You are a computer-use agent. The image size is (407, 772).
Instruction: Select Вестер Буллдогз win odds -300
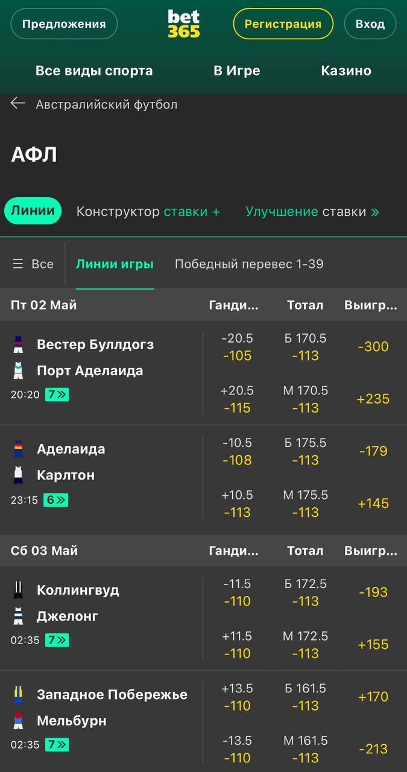[373, 347]
